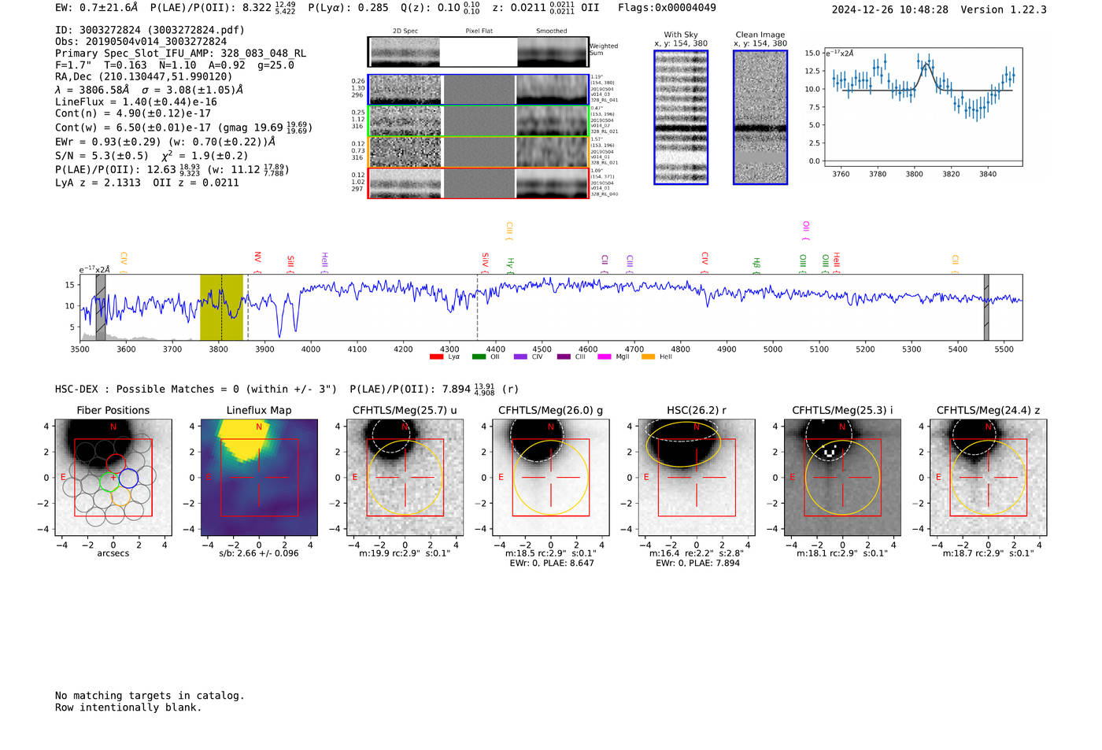Click the Clean Image spectrum panel
The image size is (1102, 750).
(760, 117)
